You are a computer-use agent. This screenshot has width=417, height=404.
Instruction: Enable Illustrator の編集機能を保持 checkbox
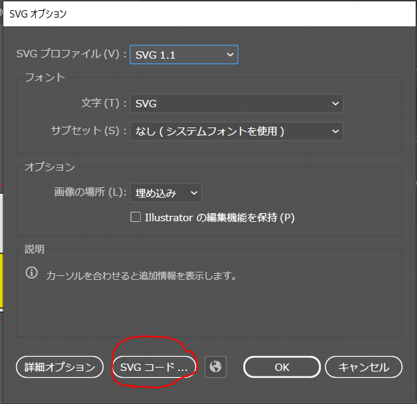135,217
